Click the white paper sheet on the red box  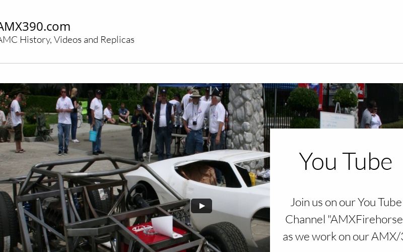pos(164,226)
